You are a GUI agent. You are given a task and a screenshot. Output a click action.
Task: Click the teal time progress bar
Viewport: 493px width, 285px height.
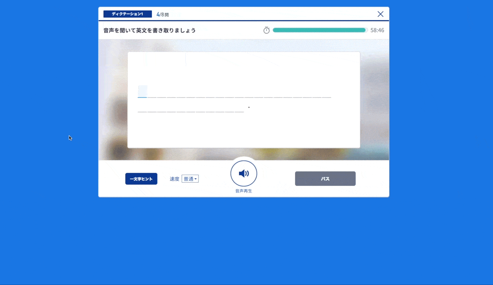click(x=319, y=30)
